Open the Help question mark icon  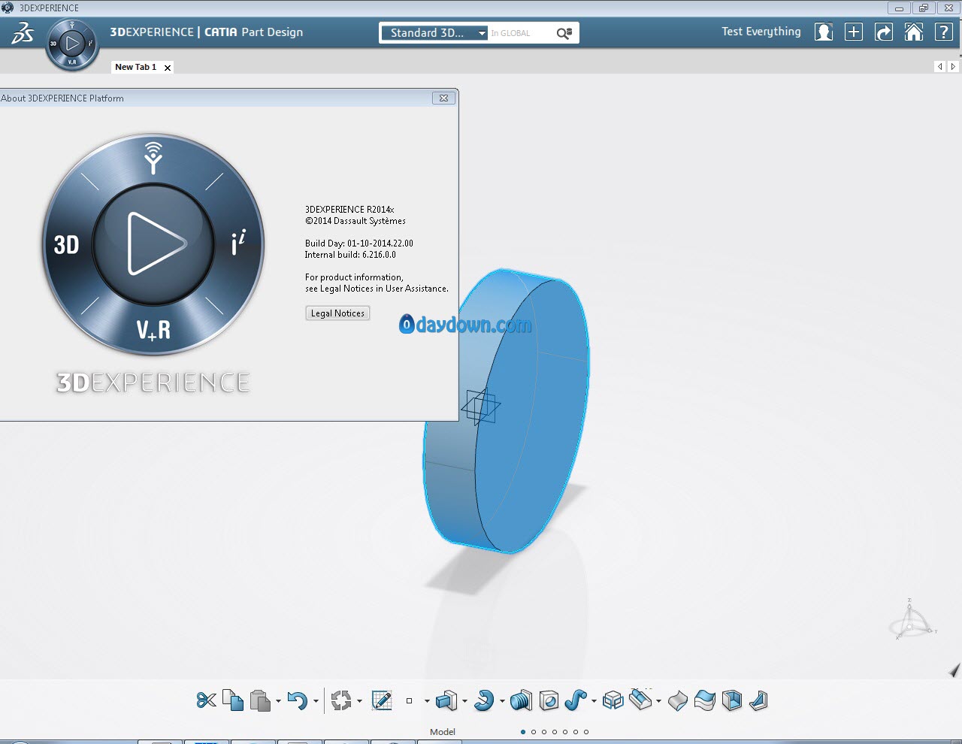click(x=944, y=32)
